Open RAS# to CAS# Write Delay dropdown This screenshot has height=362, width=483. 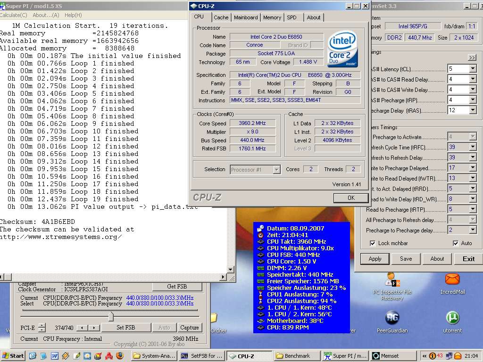tap(473, 89)
